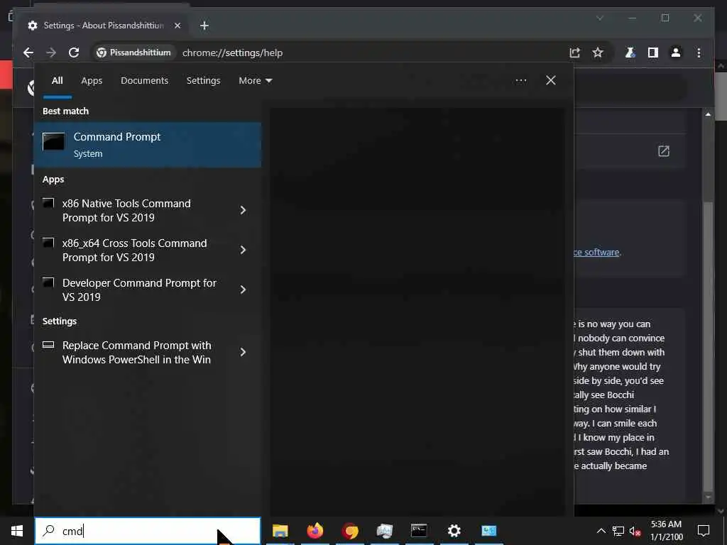
Task: Click the cmd search input box
Action: pos(148,531)
